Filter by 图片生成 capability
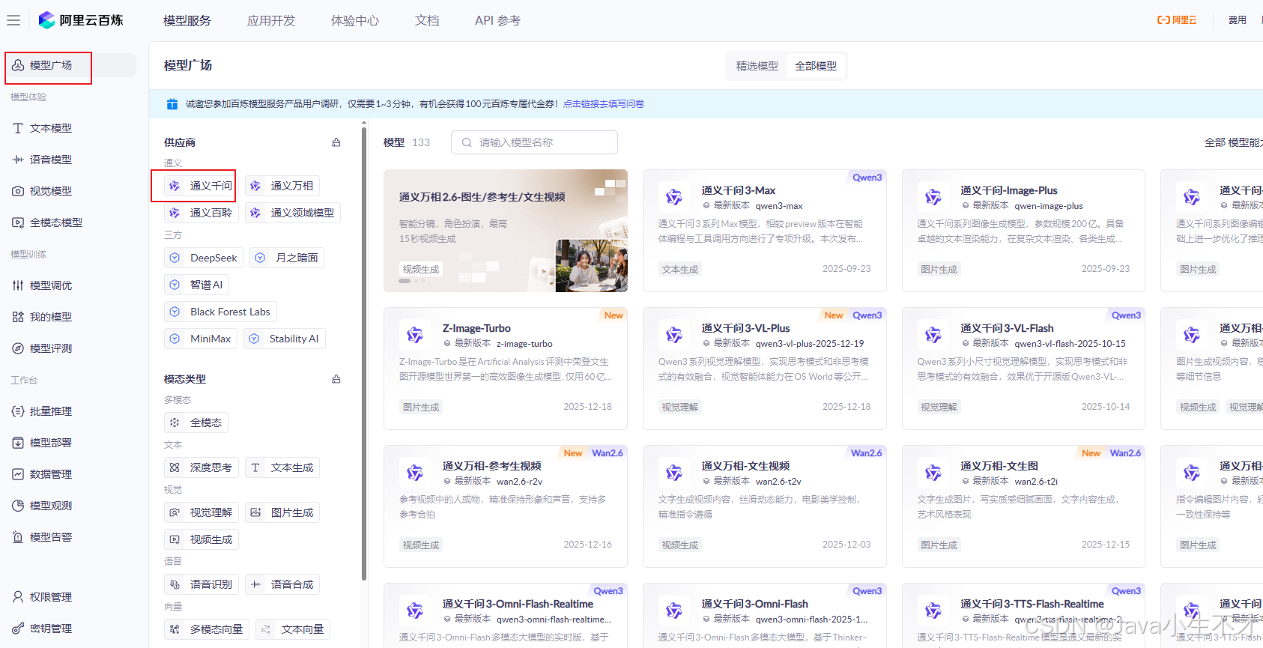The image size is (1263, 648). 282,512
